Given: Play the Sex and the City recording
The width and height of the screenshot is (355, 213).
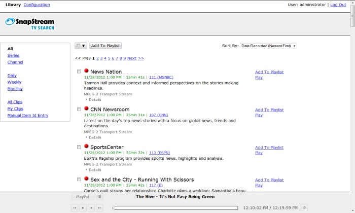Looking at the screenshot, I should click(x=259, y=186).
